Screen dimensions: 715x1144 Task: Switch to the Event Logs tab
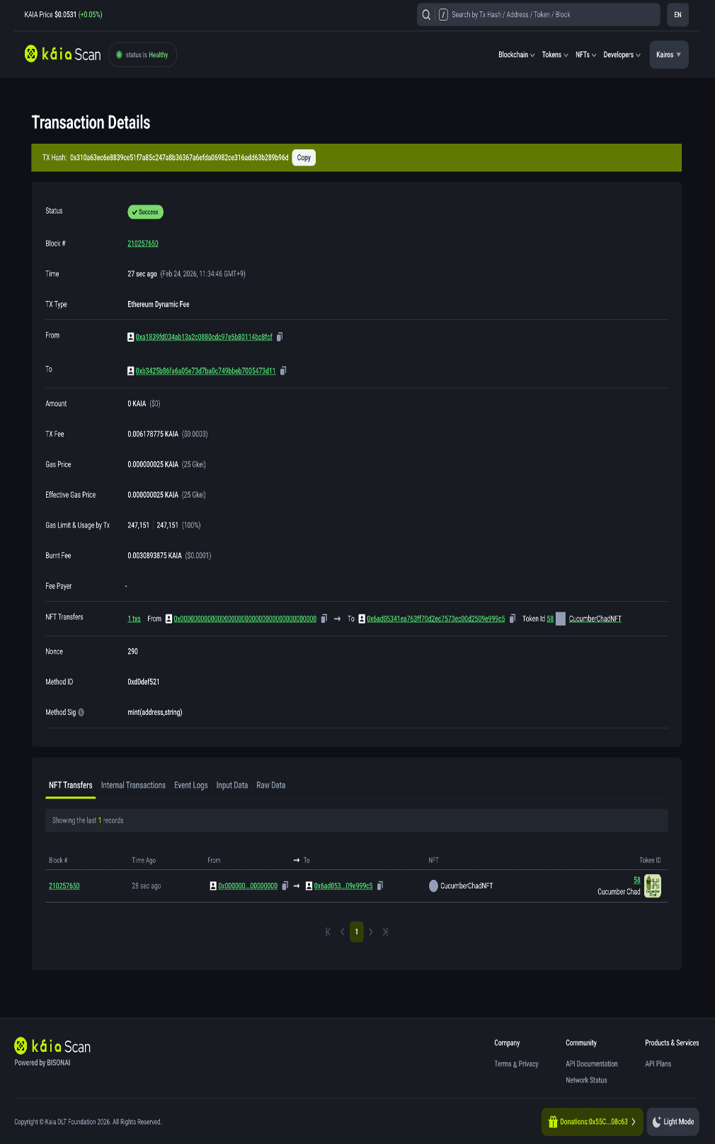tap(191, 785)
